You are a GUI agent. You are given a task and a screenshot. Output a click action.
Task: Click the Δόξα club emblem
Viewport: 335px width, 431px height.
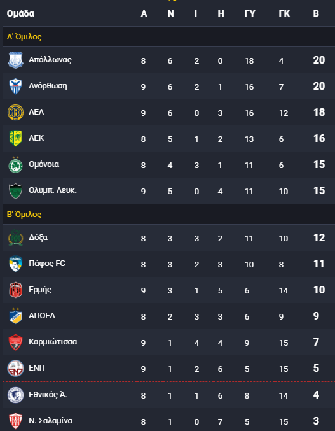tap(15, 237)
